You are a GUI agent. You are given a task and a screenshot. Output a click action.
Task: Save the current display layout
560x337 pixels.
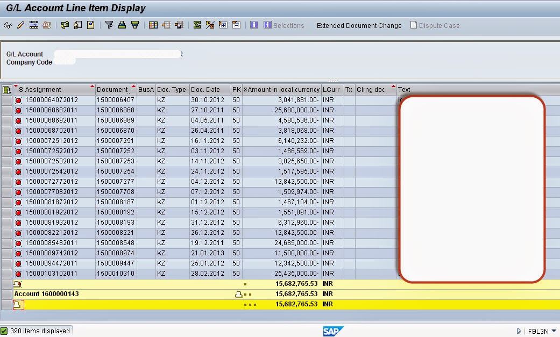pyautogui.click(x=178, y=25)
